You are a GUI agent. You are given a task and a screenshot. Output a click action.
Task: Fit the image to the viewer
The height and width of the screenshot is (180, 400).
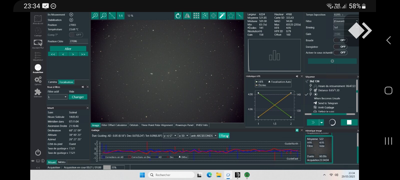[112, 16]
